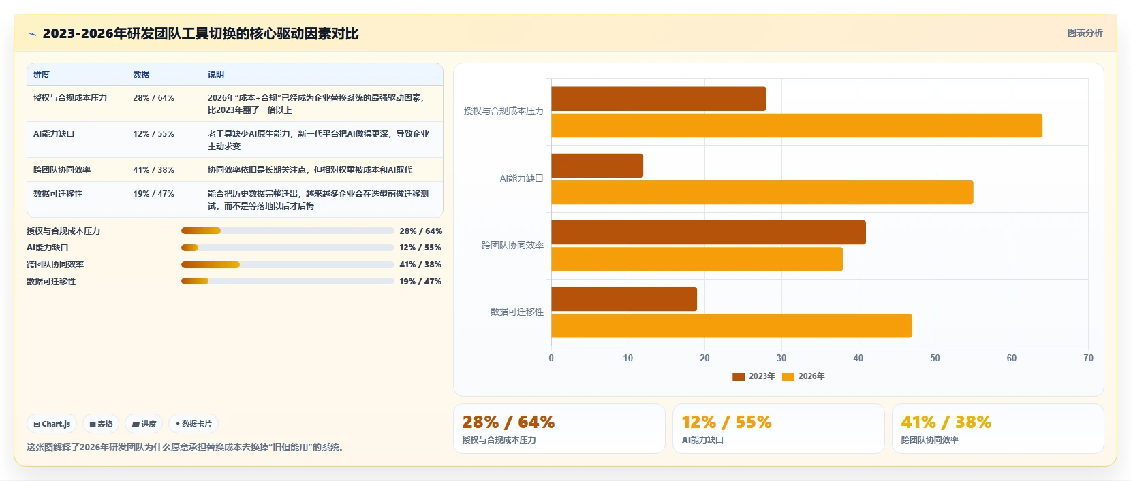Select the 进度 tag chip

click(x=144, y=424)
